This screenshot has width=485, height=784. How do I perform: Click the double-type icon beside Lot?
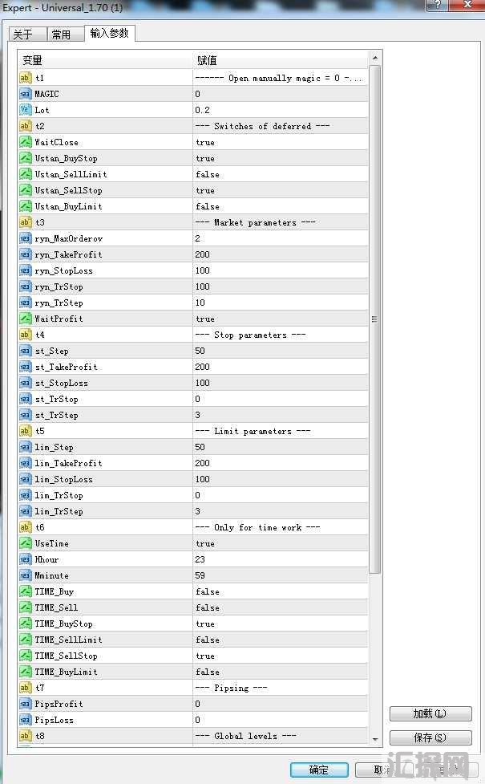click(25, 110)
